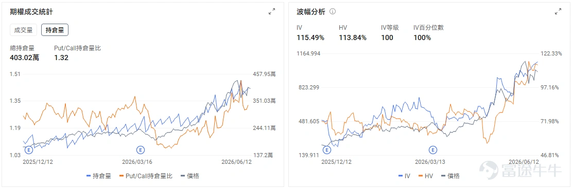The height and width of the screenshot is (189, 572).
Task: Switch to the 持倉量 tab
Action: point(55,30)
